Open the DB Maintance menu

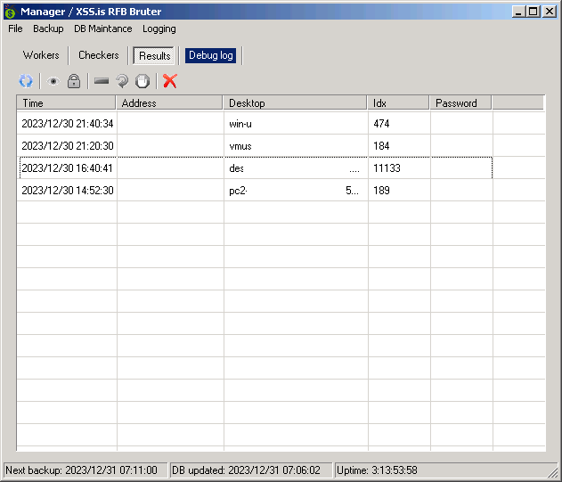click(102, 29)
